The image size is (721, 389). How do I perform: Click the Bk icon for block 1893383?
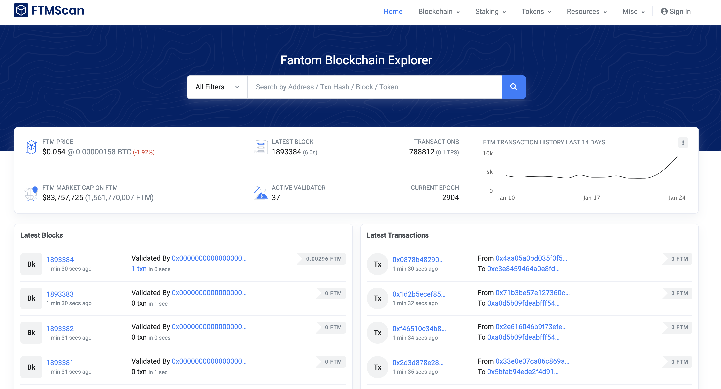tap(31, 298)
